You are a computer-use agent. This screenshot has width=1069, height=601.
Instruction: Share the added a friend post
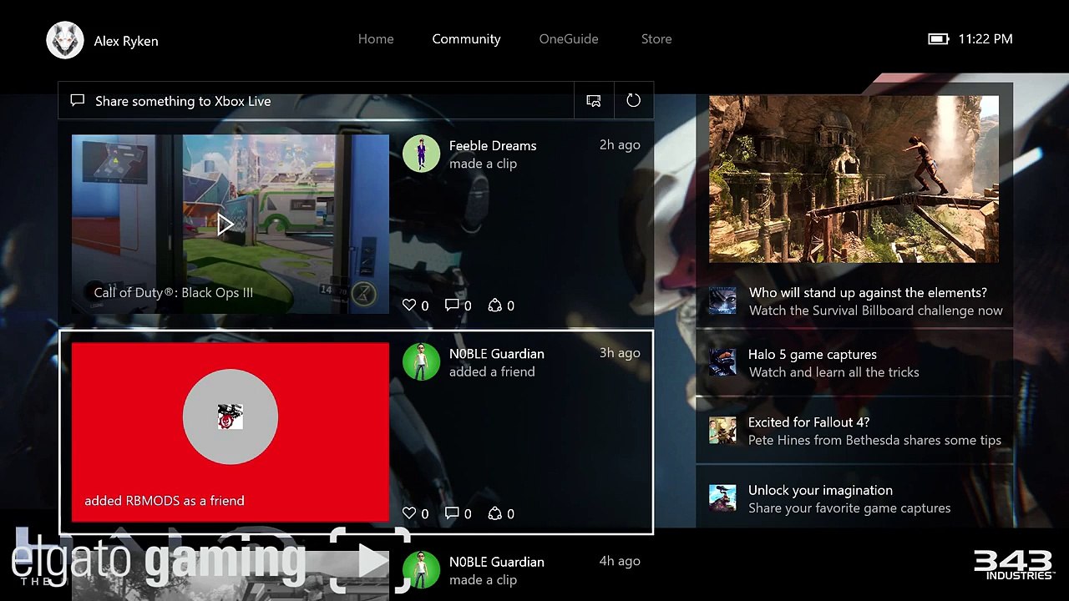(500, 513)
